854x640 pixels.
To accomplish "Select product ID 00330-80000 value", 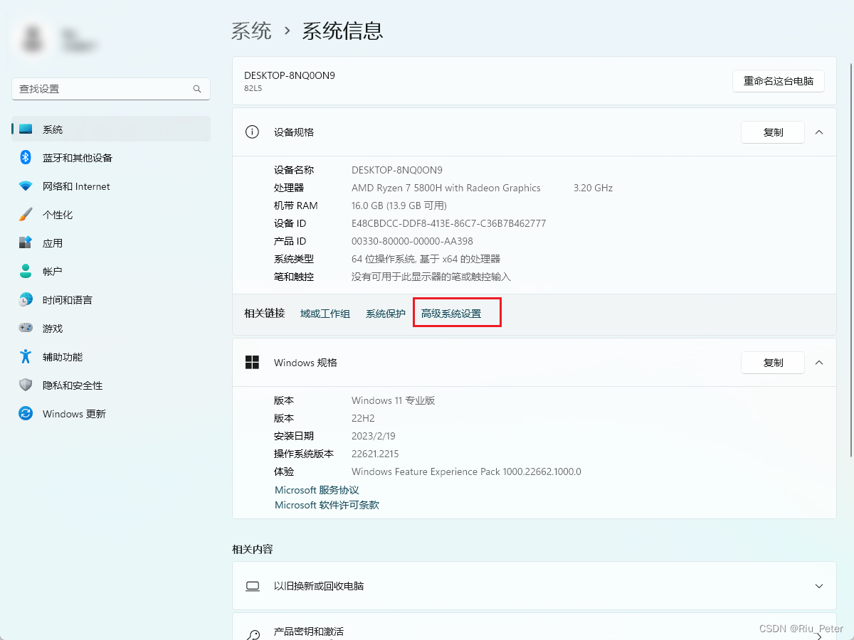I will click(x=412, y=241).
